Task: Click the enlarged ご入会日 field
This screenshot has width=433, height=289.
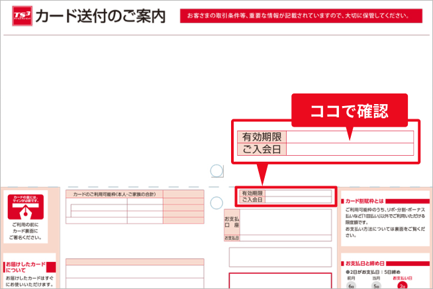Action: coord(325,150)
